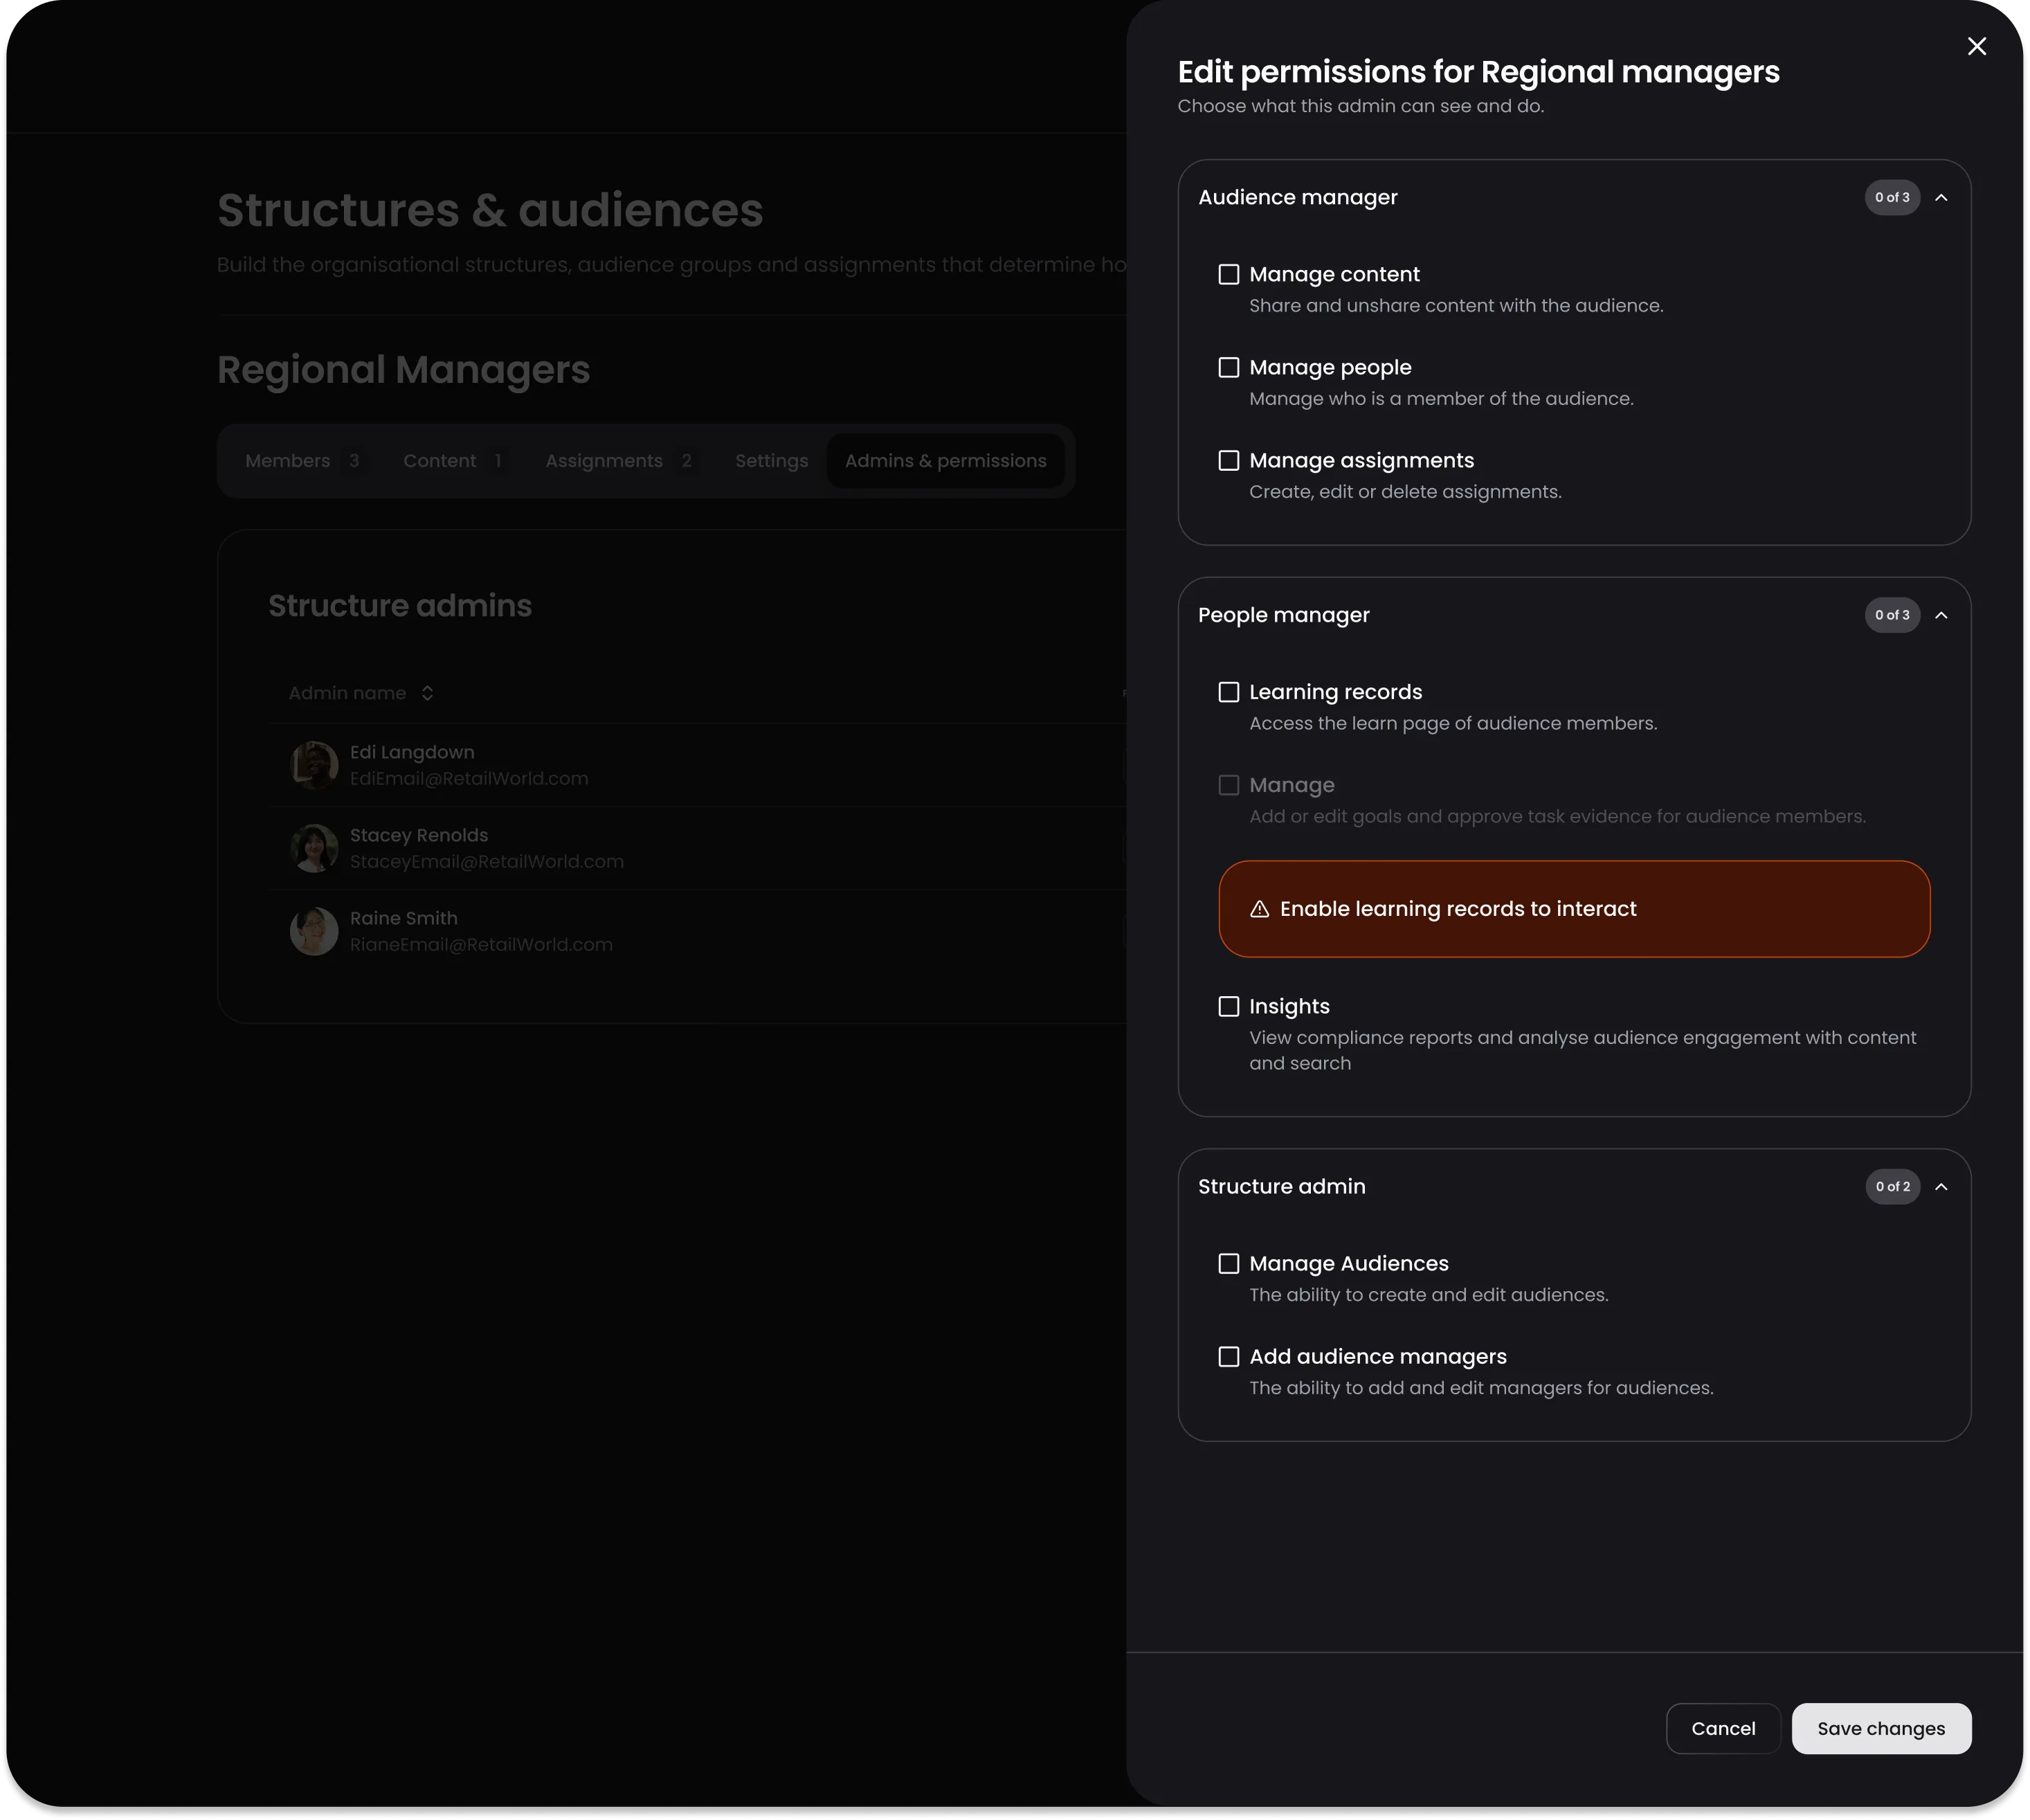This screenshot has height=1820, width=2030.
Task: Click Edi Langdown's avatar
Action: tap(314, 765)
